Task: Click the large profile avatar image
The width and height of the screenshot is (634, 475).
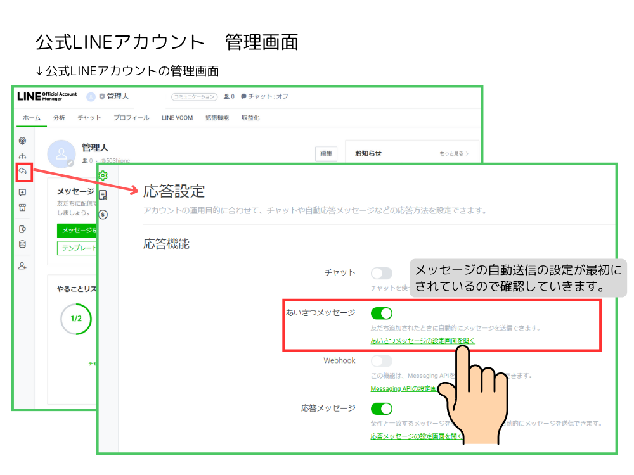Action: point(61,154)
